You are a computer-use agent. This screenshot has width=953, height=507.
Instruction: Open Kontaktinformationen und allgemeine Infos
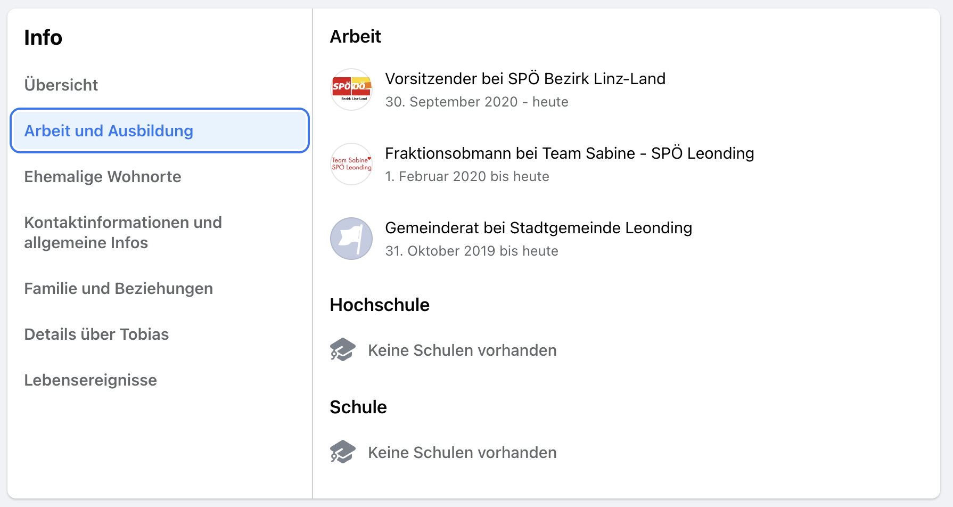pyautogui.click(x=123, y=233)
